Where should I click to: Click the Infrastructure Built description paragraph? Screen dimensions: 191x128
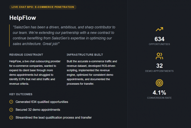point(92,72)
